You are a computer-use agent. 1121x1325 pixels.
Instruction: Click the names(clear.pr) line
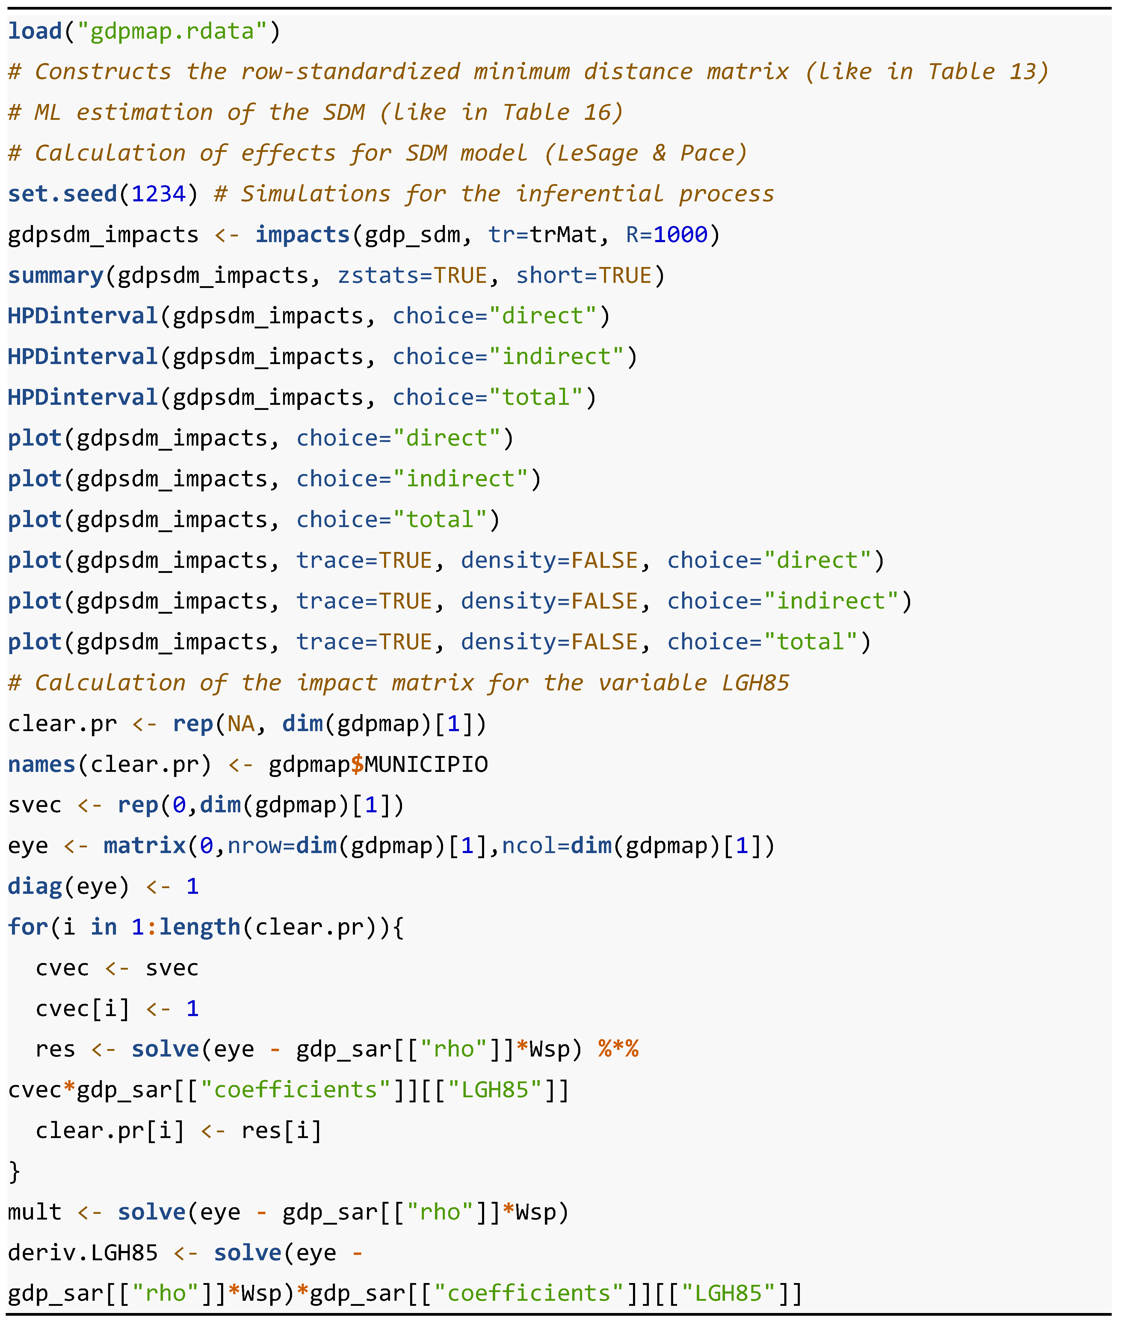(x=248, y=764)
